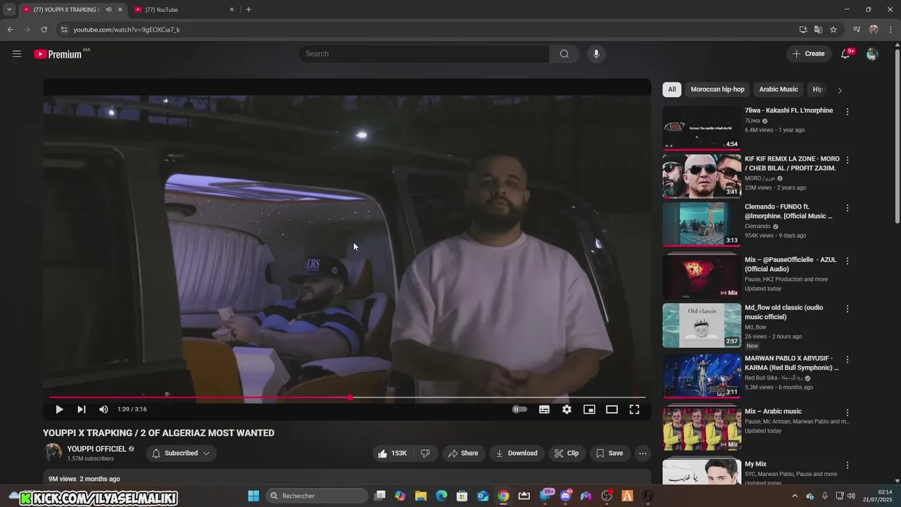
Task: Open options for Mix – Arabic music
Action: 848,412
